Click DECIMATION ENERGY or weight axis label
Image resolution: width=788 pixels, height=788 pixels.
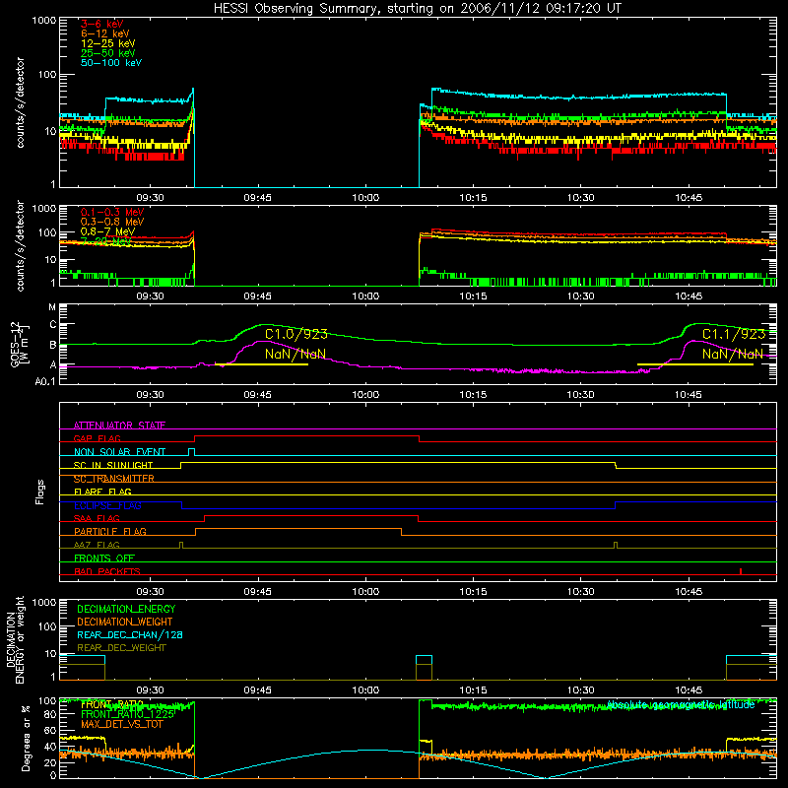pos(15,639)
